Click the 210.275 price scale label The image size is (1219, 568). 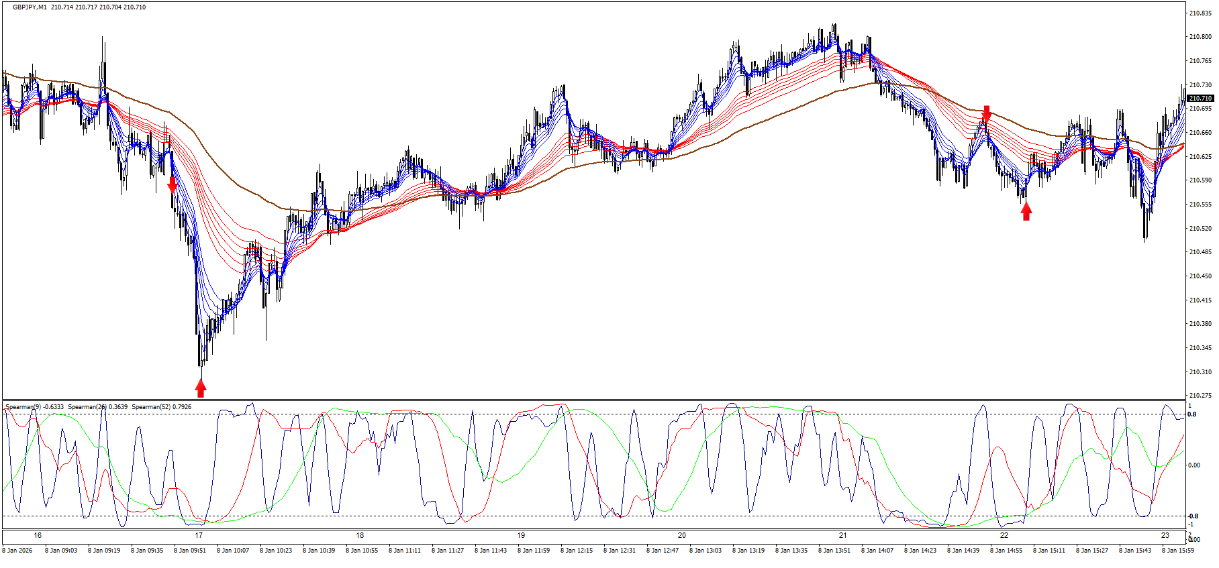click(1200, 396)
